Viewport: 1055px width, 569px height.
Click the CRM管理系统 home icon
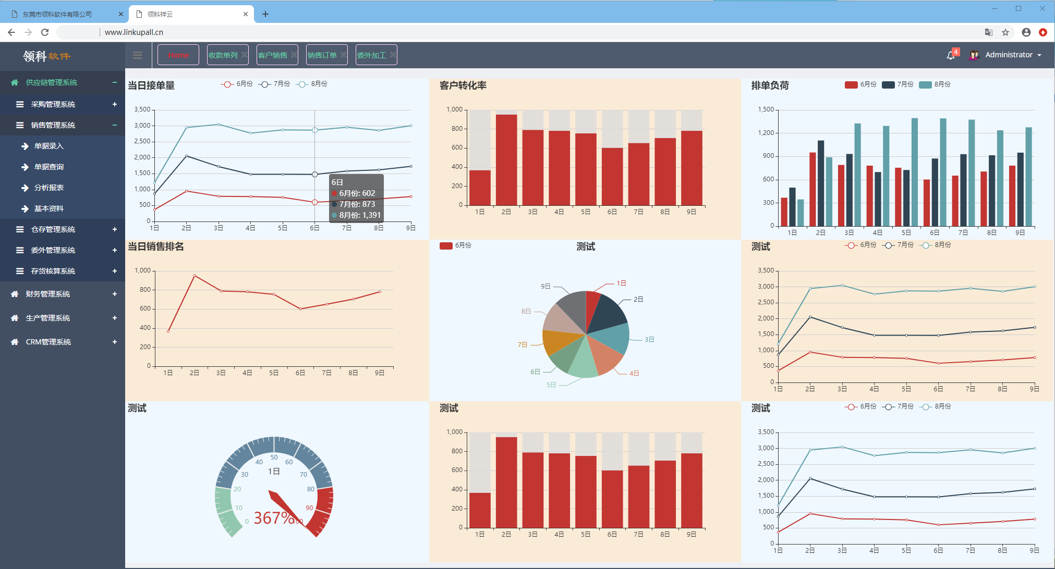15,342
